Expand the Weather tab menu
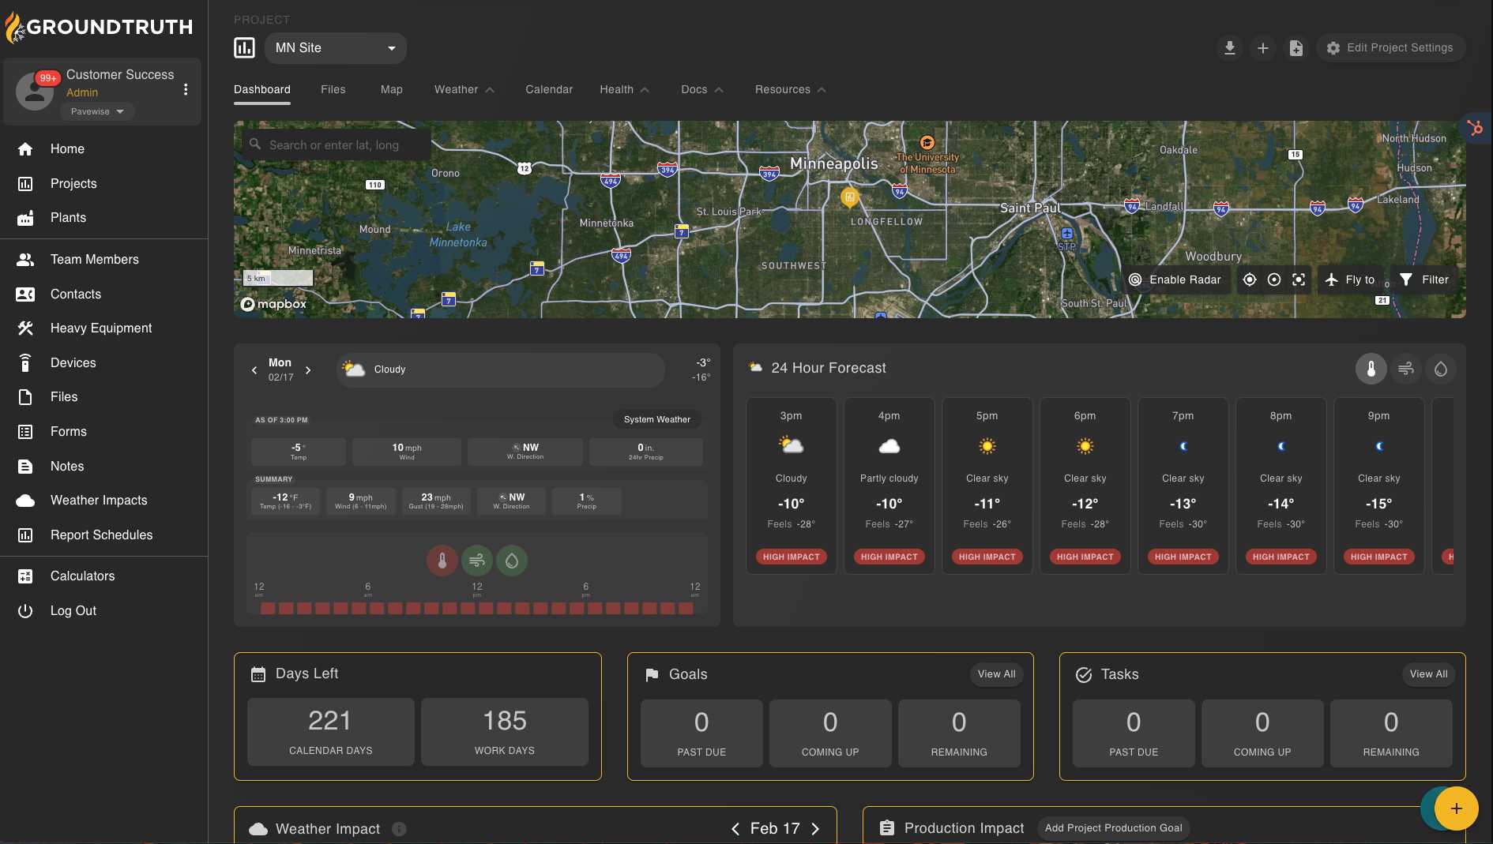 (x=464, y=89)
